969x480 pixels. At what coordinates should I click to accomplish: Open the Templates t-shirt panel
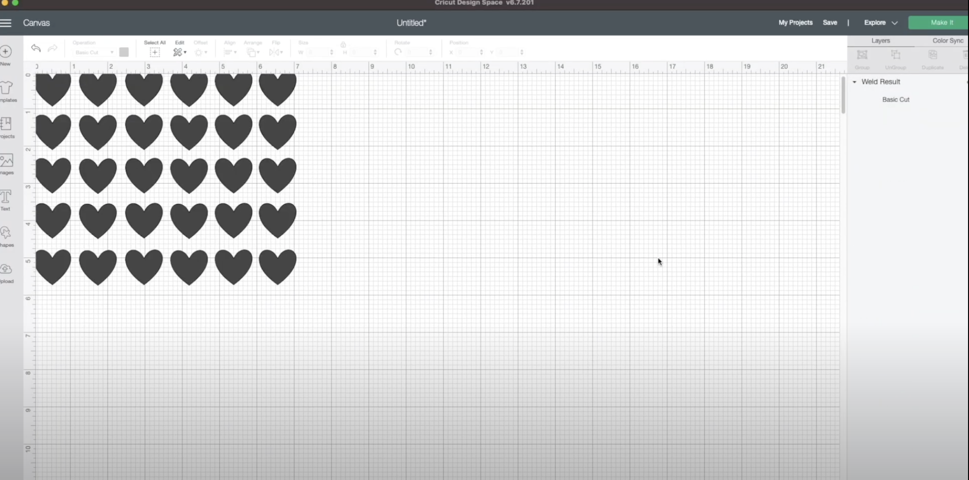point(7,91)
